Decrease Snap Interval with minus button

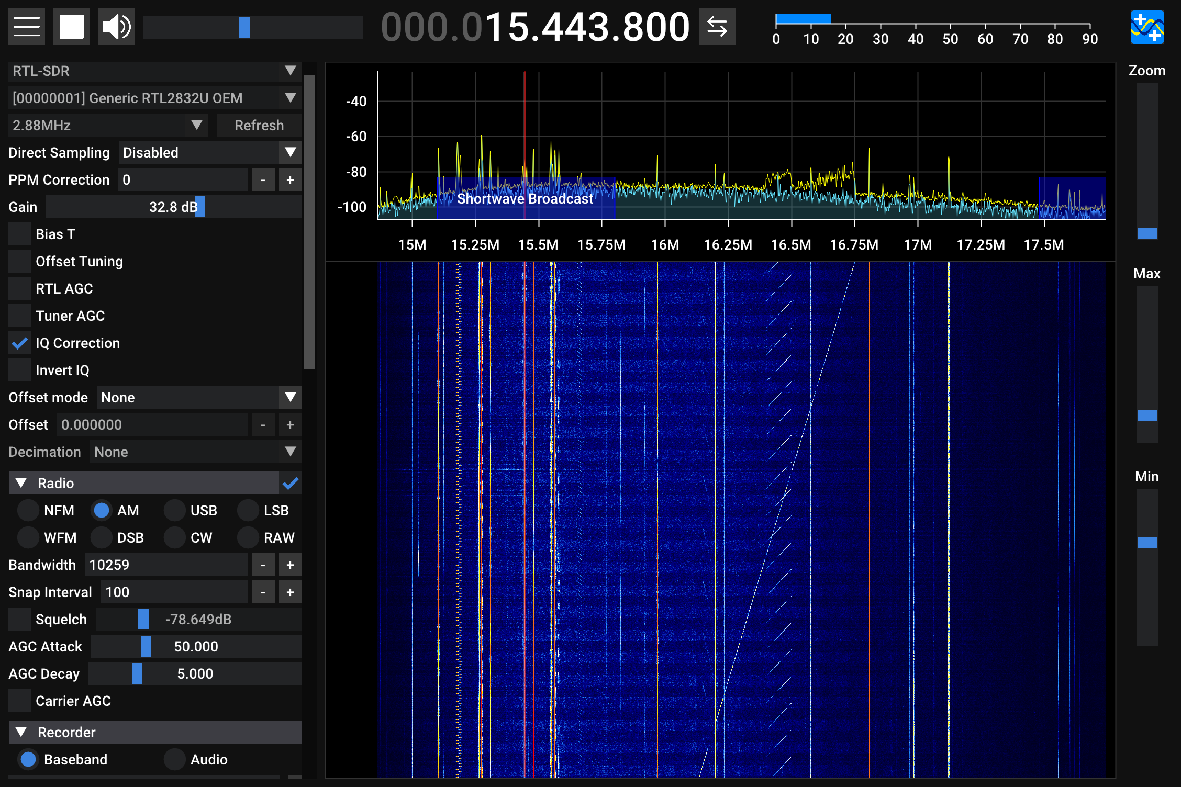coord(263,592)
